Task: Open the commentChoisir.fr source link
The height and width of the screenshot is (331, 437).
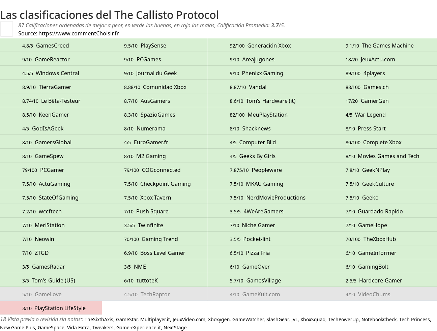Action: pos(78,33)
